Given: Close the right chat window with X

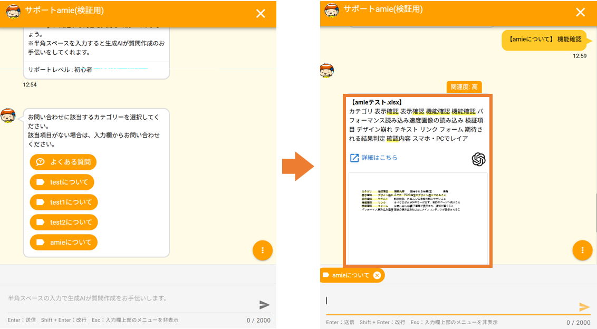Looking at the screenshot, I should tap(580, 13).
